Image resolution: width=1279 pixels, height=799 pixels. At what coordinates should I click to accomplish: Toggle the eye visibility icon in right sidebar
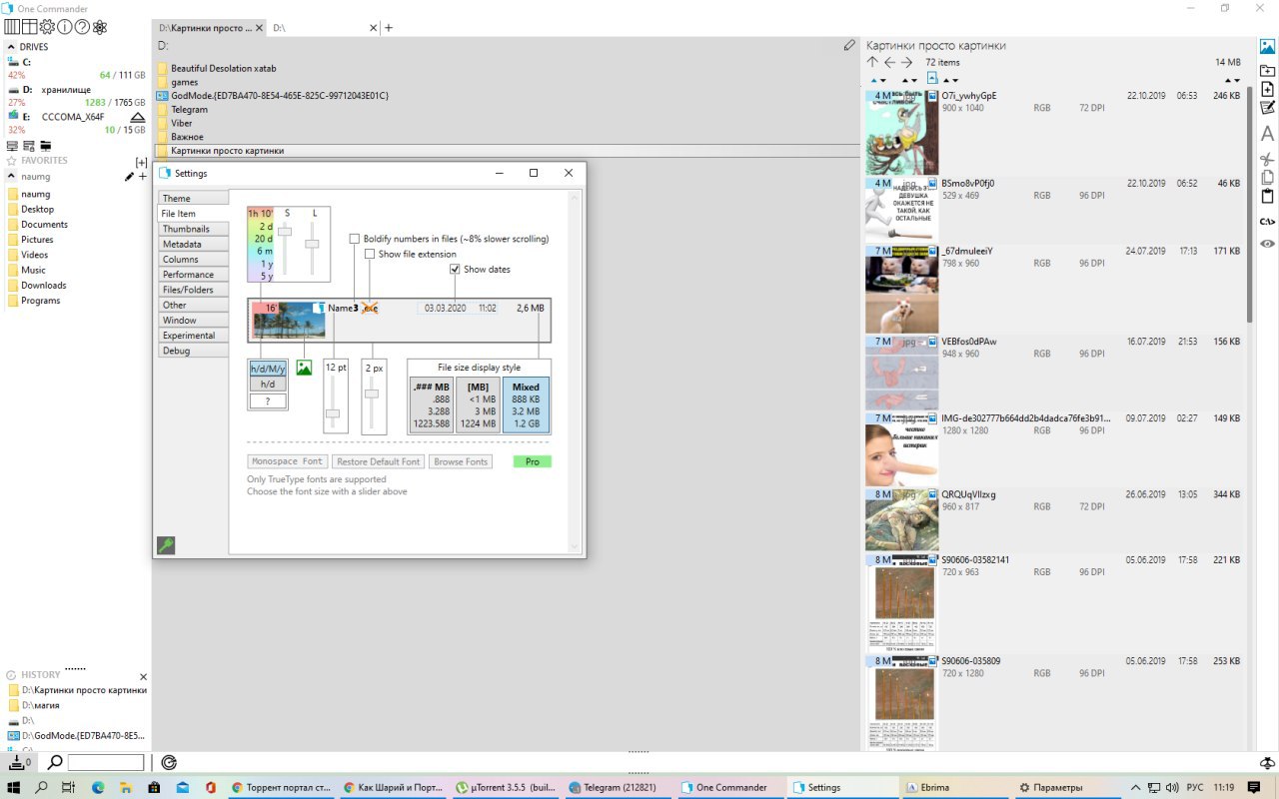(1267, 244)
